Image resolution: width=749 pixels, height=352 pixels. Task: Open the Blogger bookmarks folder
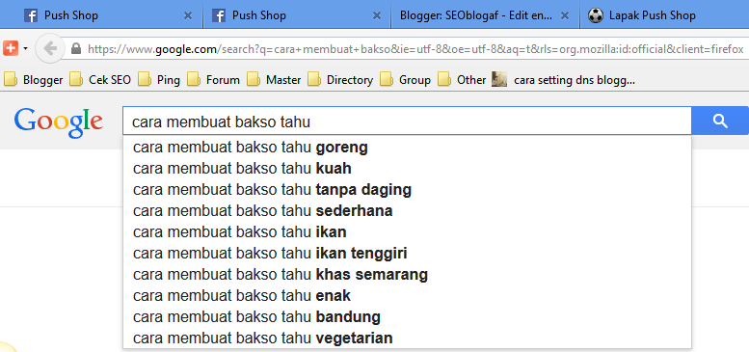[34, 80]
